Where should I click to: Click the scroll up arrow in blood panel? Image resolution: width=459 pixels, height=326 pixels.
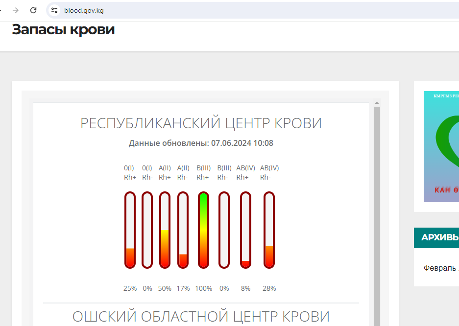pos(377,103)
